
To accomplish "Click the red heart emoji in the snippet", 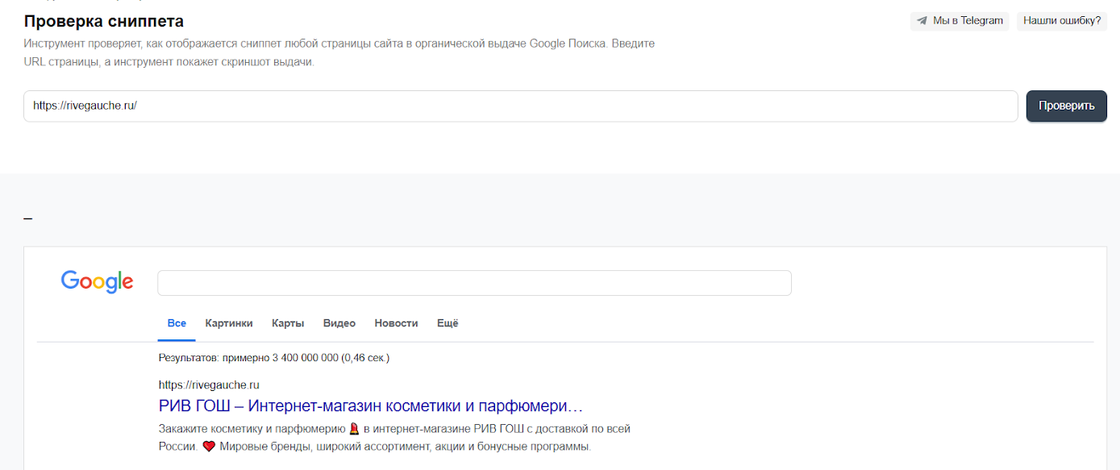I will [x=210, y=446].
